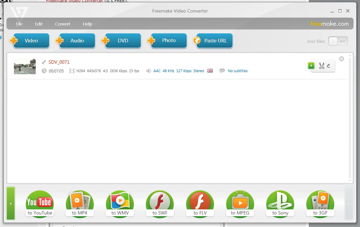Click the video info H264 640x576 text
Screen dimensions: 360x227
(108, 71)
